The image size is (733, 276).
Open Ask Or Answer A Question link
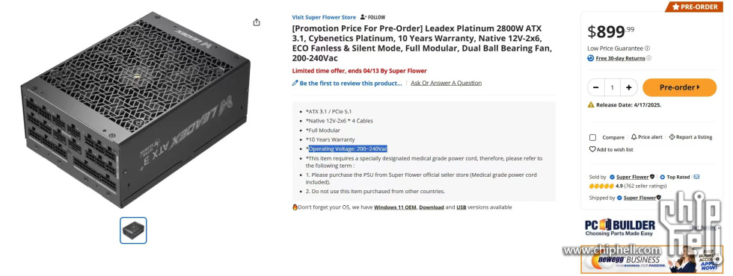pos(446,83)
